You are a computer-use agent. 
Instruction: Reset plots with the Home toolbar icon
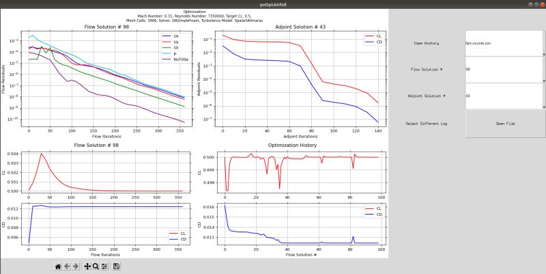coord(58,266)
